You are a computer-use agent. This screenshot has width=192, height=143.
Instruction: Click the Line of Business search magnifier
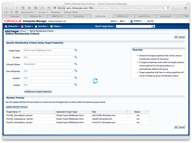point(76,71)
